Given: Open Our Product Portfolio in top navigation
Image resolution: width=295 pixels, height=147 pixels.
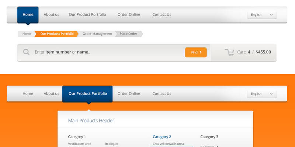Looking at the screenshot, I should click(87, 15).
